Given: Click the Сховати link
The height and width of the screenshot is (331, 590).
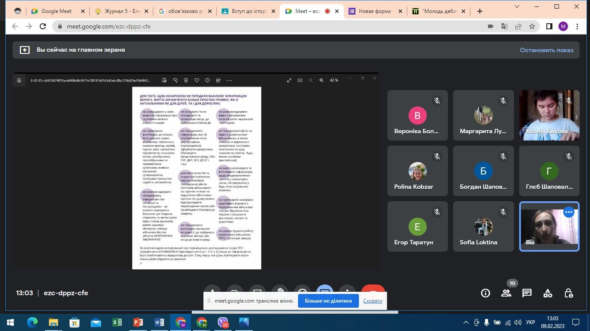Looking at the screenshot, I should coord(372,301).
